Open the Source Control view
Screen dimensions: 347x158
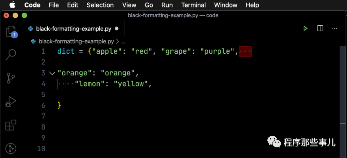click(x=11, y=78)
